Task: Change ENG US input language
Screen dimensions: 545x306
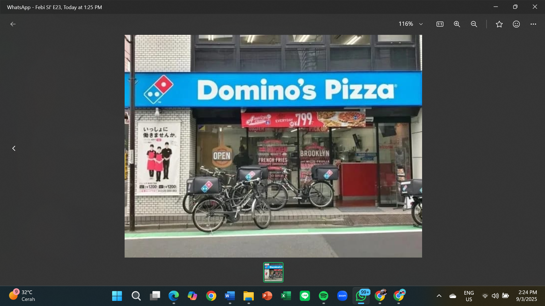Action: pos(469,296)
